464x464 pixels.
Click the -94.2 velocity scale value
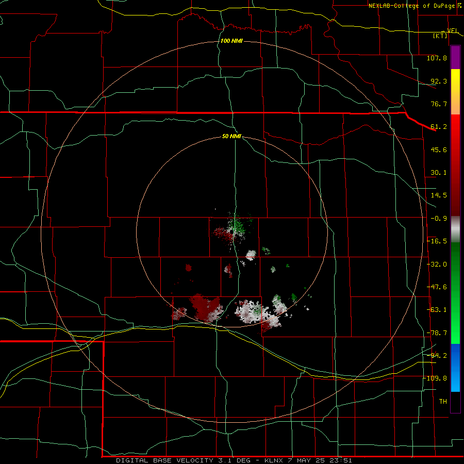click(x=437, y=356)
